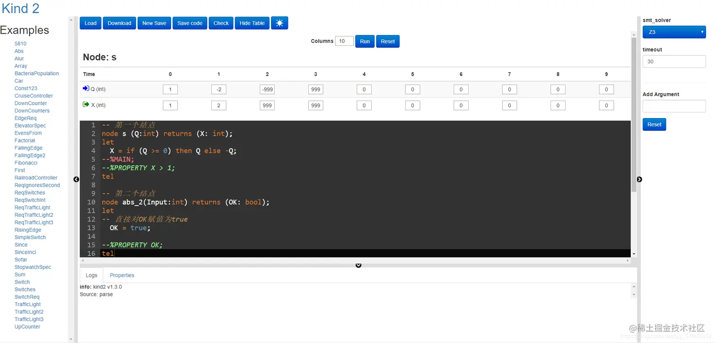Click the Check button
Image resolution: width=715 pixels, height=343 pixels.
(221, 23)
